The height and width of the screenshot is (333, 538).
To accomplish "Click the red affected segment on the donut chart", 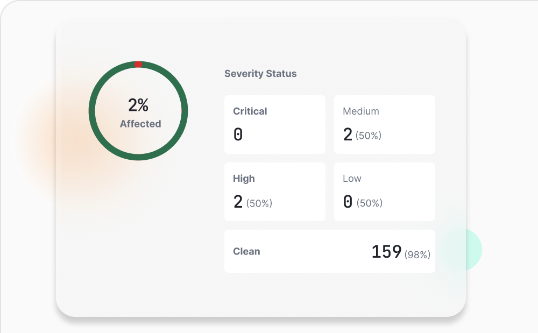I will [138, 65].
